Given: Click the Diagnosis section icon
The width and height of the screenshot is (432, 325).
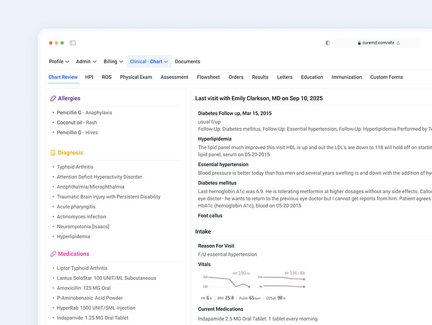Looking at the screenshot, I should (x=53, y=153).
